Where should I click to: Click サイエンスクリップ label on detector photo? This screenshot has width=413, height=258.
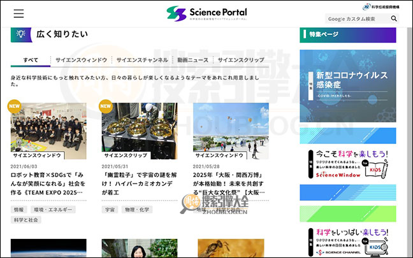click(x=126, y=155)
